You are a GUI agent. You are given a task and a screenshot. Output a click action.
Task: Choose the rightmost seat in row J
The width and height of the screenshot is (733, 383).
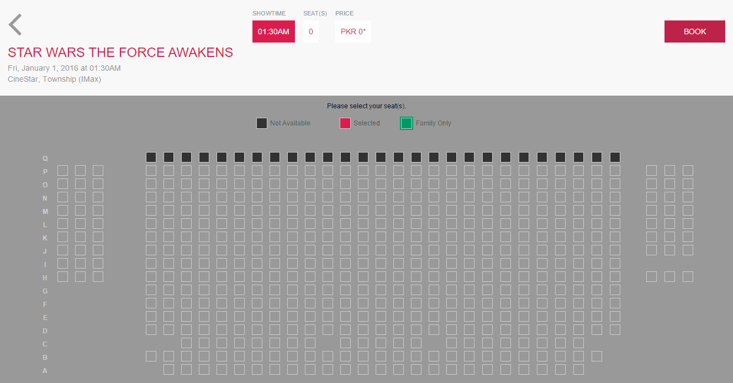tap(688, 250)
